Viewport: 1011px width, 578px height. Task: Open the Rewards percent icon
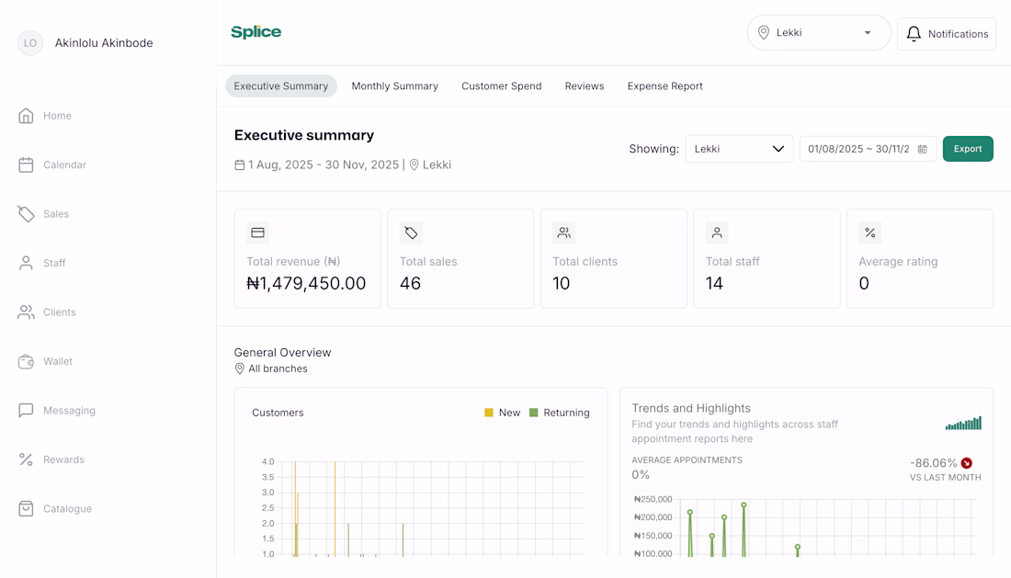[26, 459]
